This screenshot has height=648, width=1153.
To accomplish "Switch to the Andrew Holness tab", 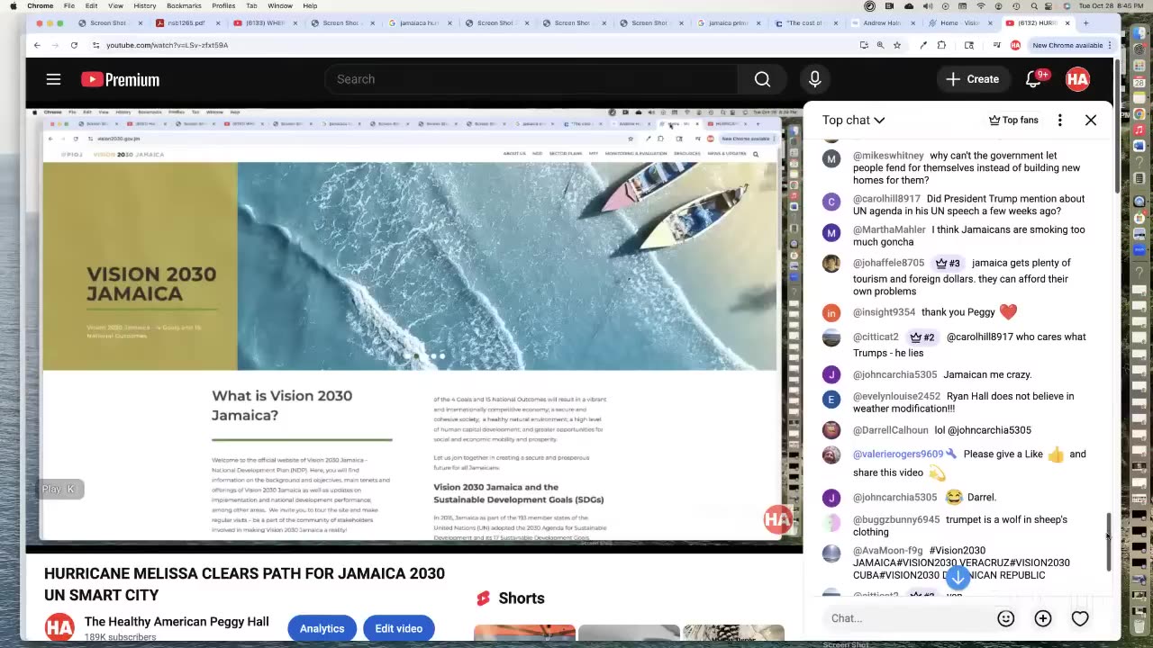I will pyautogui.click(x=882, y=22).
